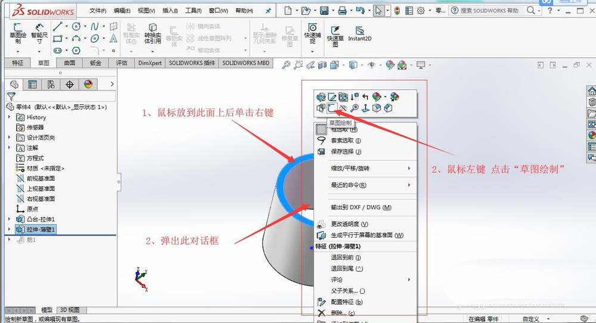This screenshot has width=596, height=323.
Task: Click the tree filter funnel icon
Action: (11, 96)
